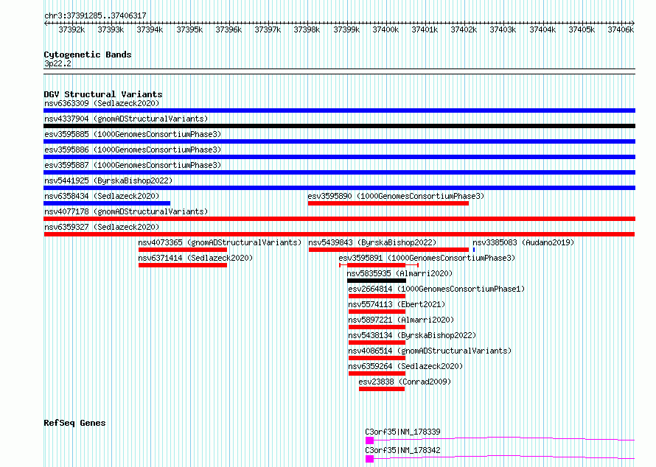This screenshot has width=656, height=467.
Task: Open nsv4073365 (gnomADStructuralVariants) variant
Action: [x=220, y=242]
